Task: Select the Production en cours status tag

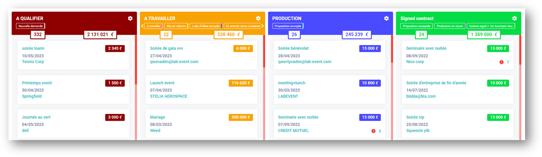Action: click(x=450, y=26)
